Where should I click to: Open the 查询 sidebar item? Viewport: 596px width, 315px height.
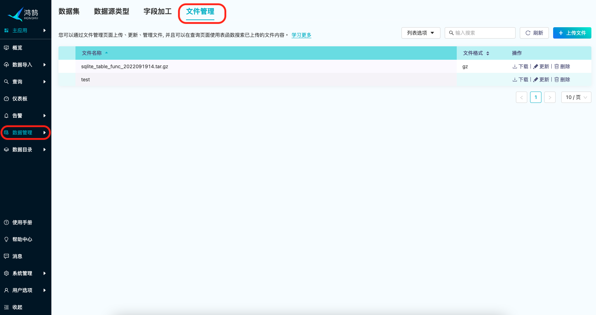pos(17,82)
